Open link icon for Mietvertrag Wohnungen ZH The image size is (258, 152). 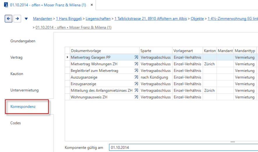click(x=136, y=64)
